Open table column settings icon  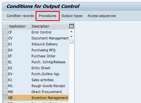click(71, 26)
